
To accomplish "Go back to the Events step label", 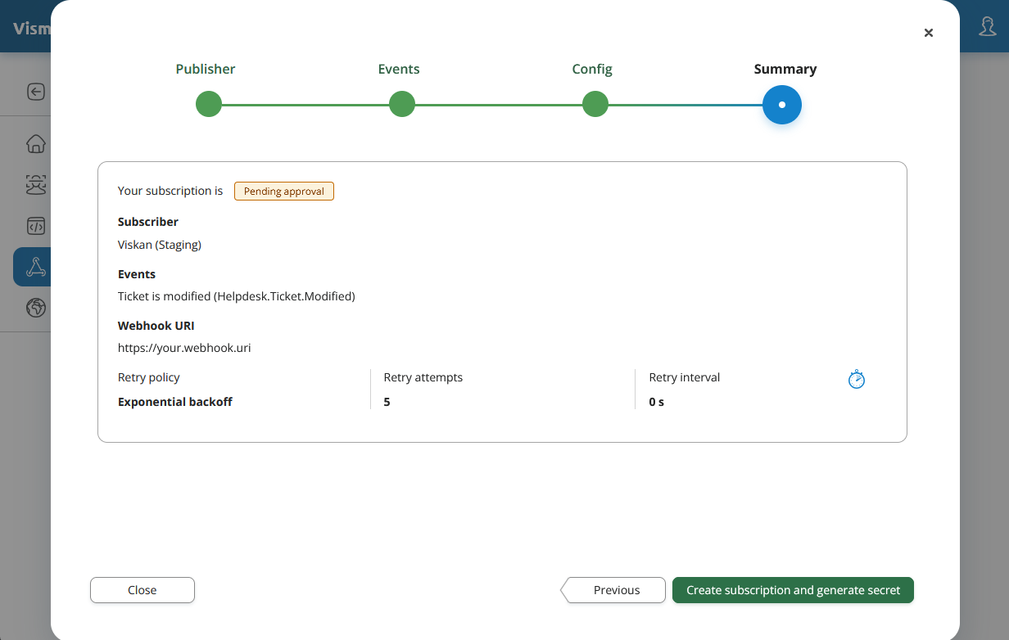I will pyautogui.click(x=399, y=70).
